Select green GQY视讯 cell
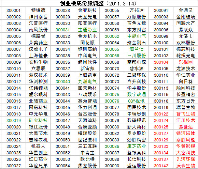 [x=136, y=101]
